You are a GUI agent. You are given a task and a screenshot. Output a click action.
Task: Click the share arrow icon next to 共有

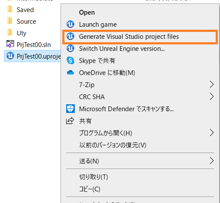point(70,121)
